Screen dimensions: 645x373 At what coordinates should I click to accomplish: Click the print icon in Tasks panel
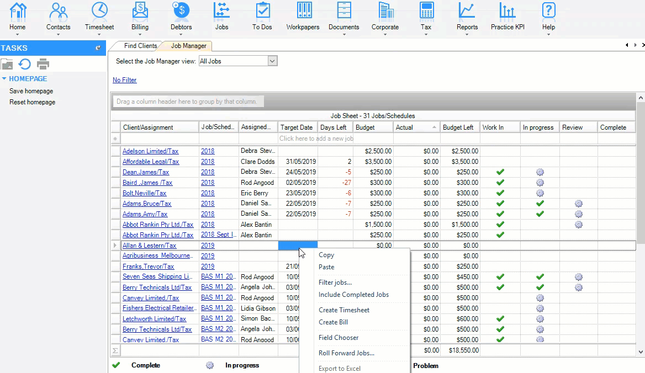click(x=43, y=64)
